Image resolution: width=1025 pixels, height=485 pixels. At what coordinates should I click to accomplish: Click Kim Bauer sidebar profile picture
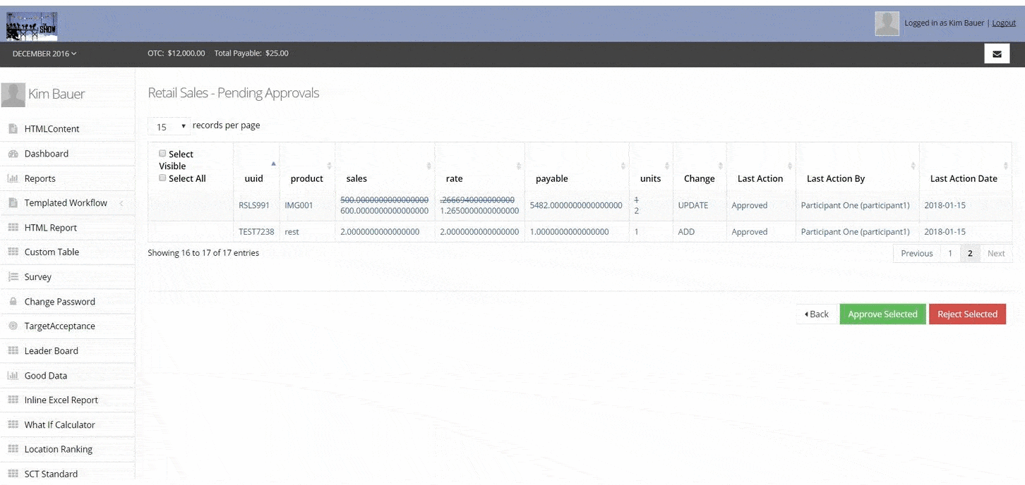pyautogui.click(x=13, y=94)
